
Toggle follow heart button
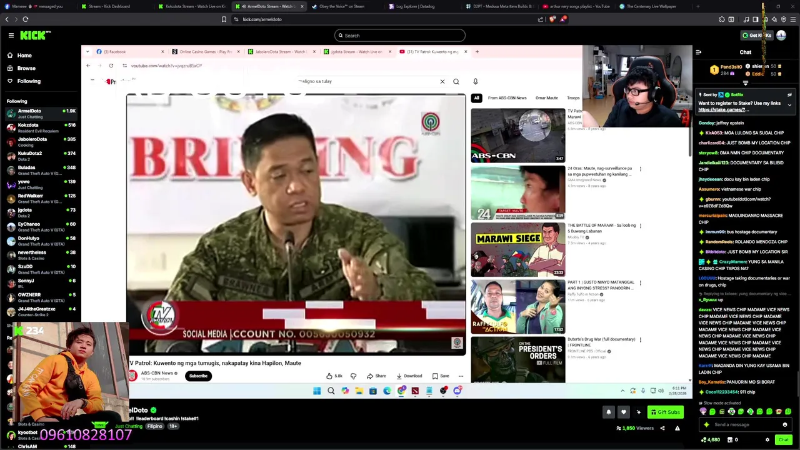point(623,412)
